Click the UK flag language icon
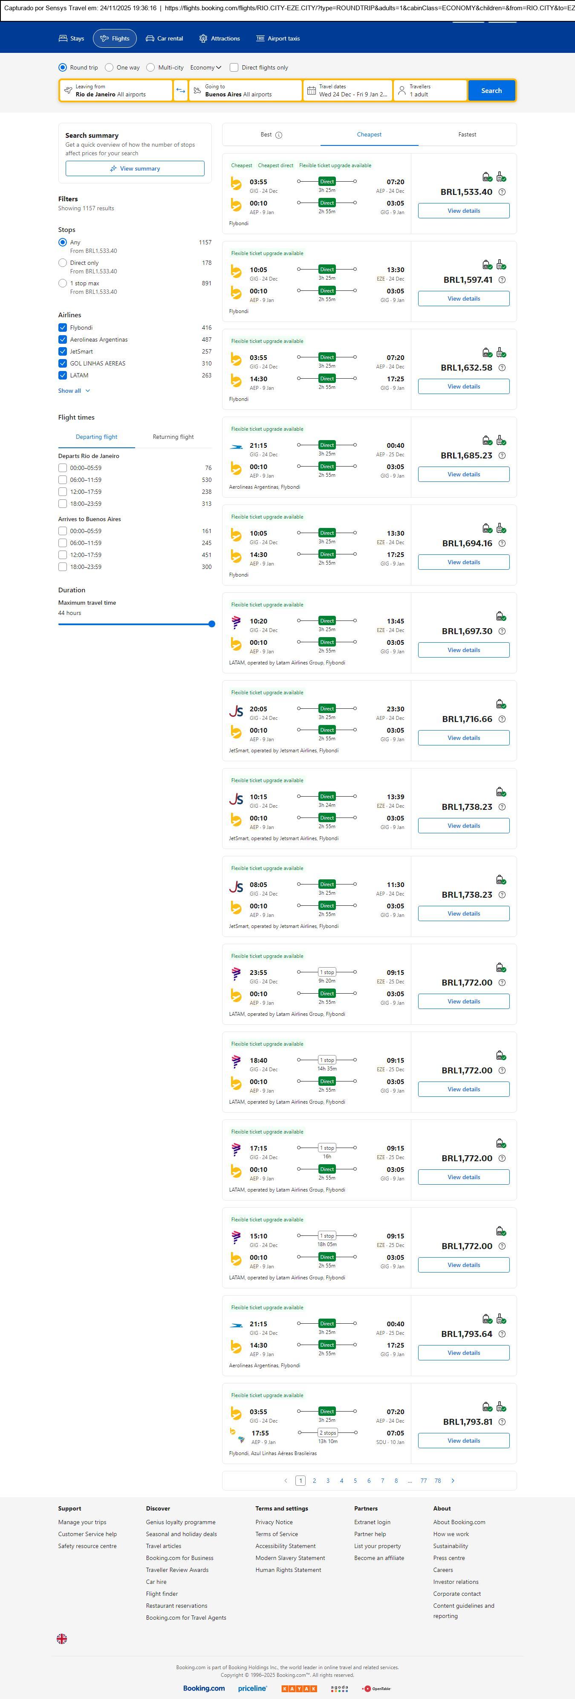 [62, 1638]
